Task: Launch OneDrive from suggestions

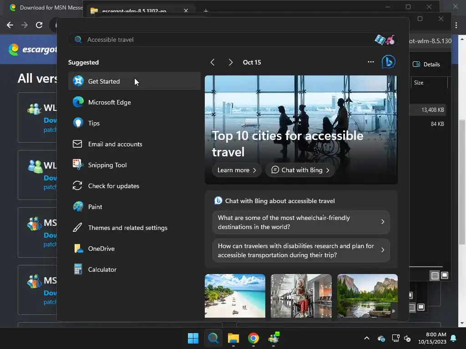Action: click(x=134, y=249)
